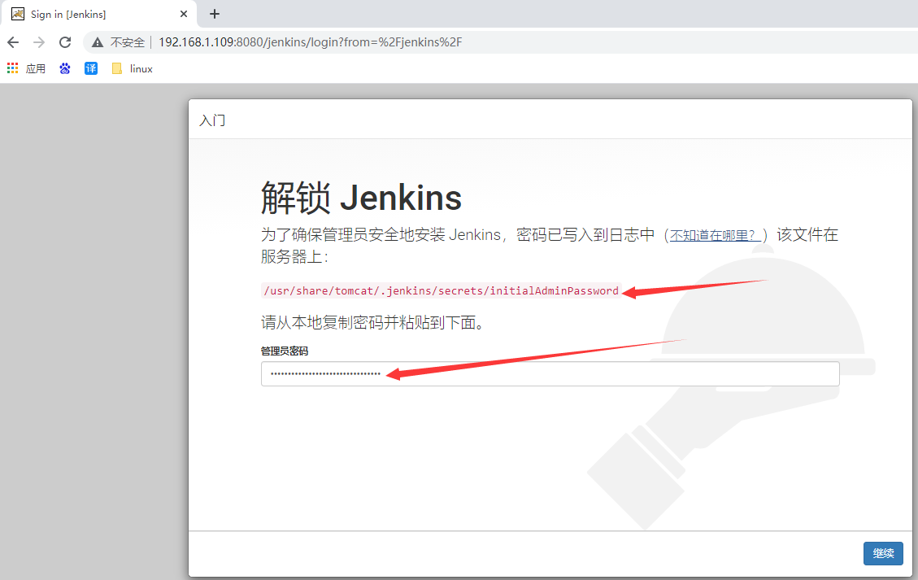Expand the linux bookmarks folder

132,69
